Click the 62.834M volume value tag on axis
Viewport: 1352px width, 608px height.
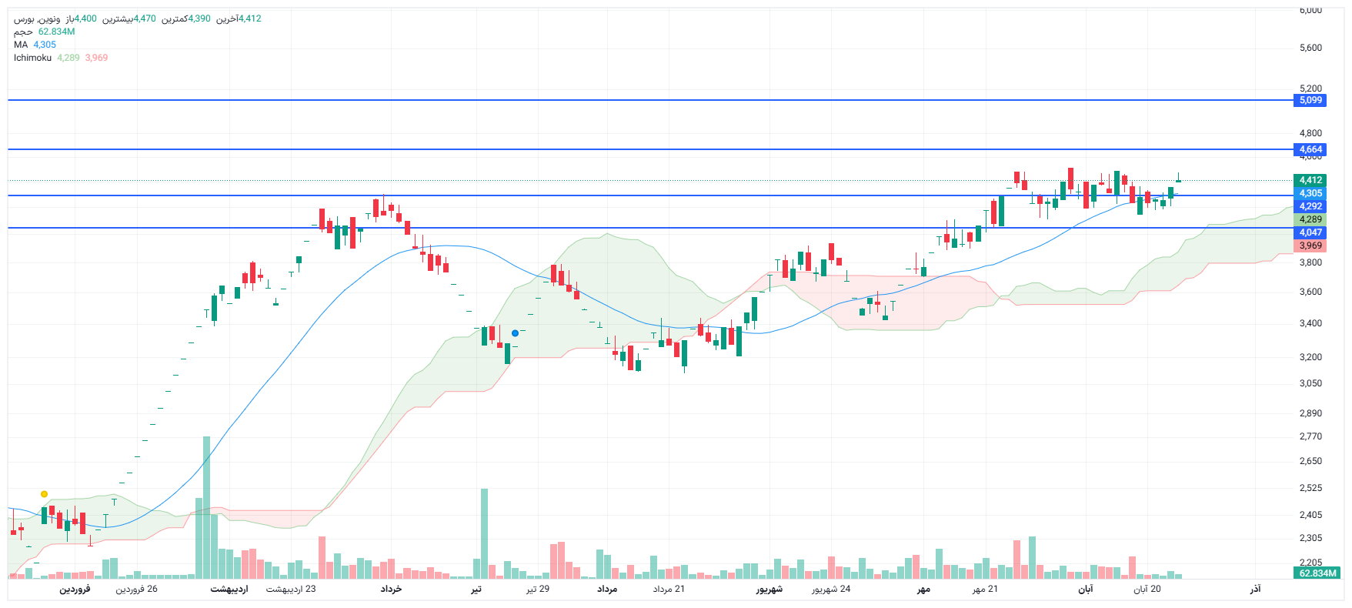point(1317,573)
